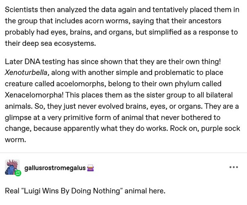The width and height of the screenshot is (247, 205).
Task: Click the horizontal divider above the reblog
Action: click(x=123, y=153)
